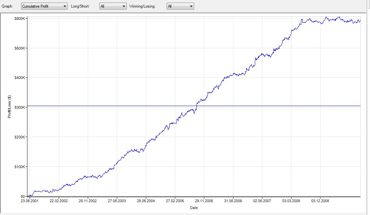This screenshot has width=370, height=215.
Task: Select the $500K y-axis tick label
Action: (19, 48)
